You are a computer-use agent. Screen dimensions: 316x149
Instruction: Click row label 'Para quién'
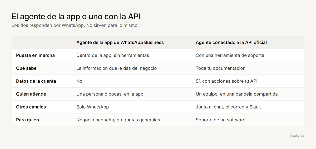click(27, 120)
